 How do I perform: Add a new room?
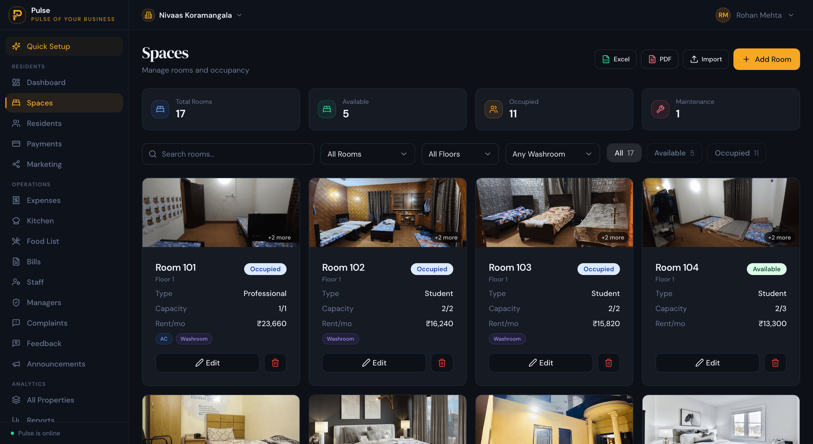point(766,59)
